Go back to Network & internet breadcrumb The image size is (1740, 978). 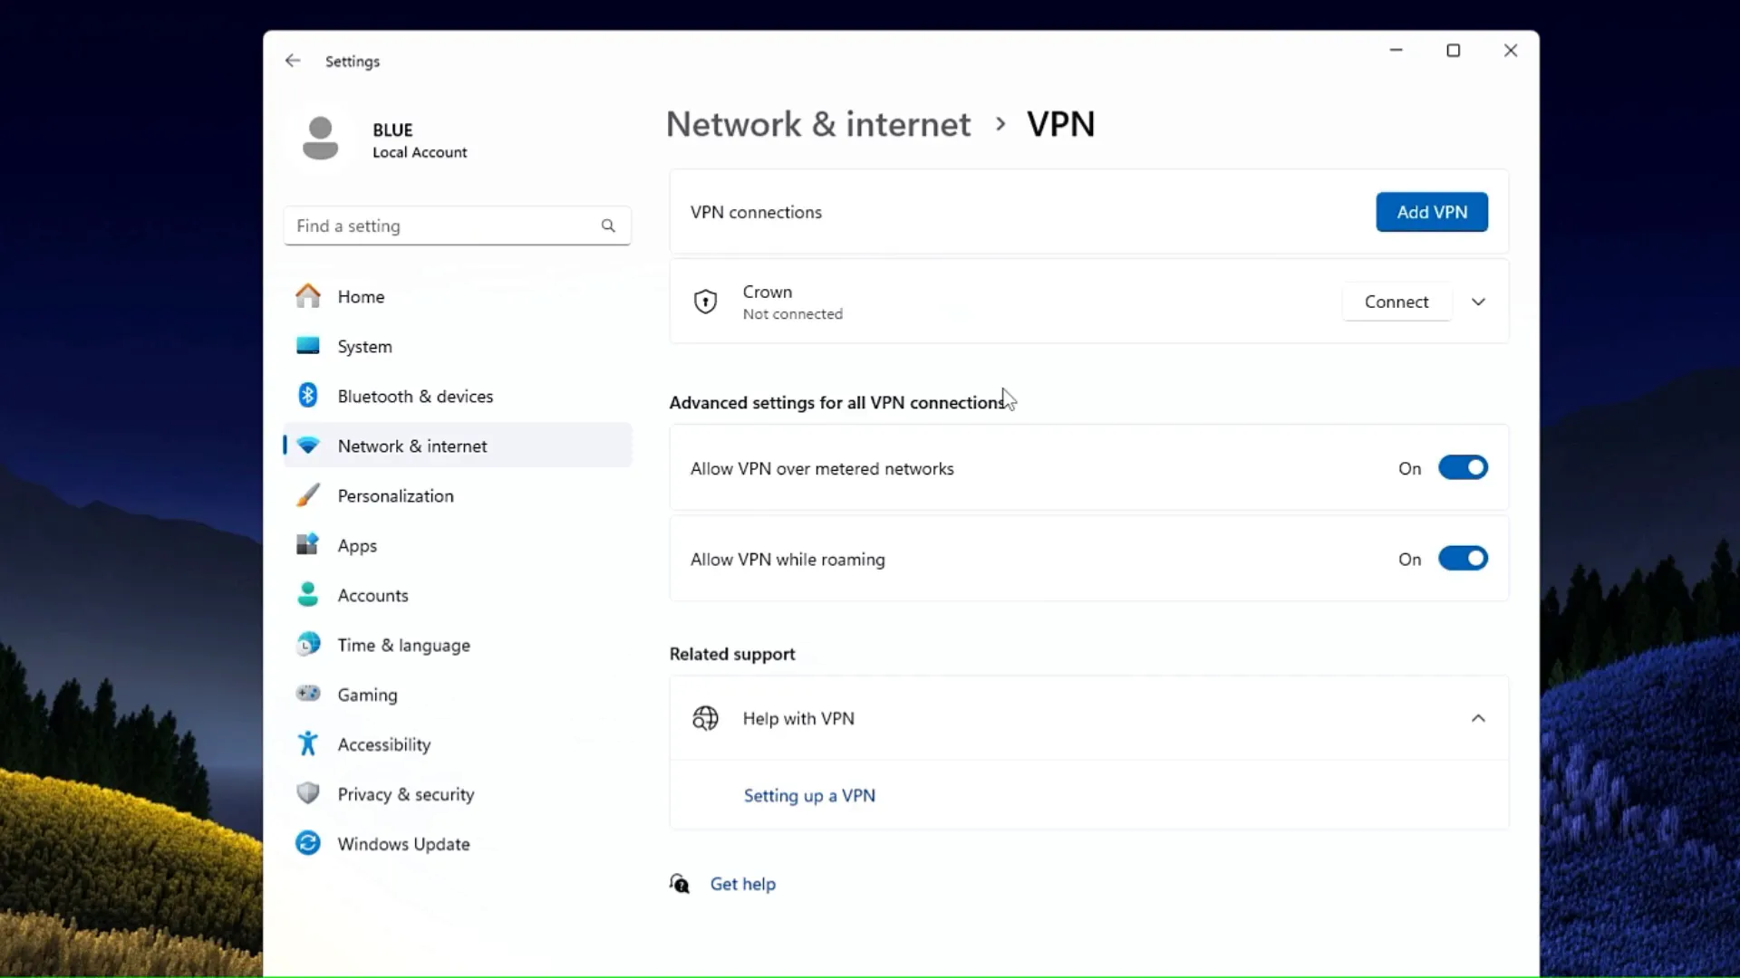(x=818, y=124)
